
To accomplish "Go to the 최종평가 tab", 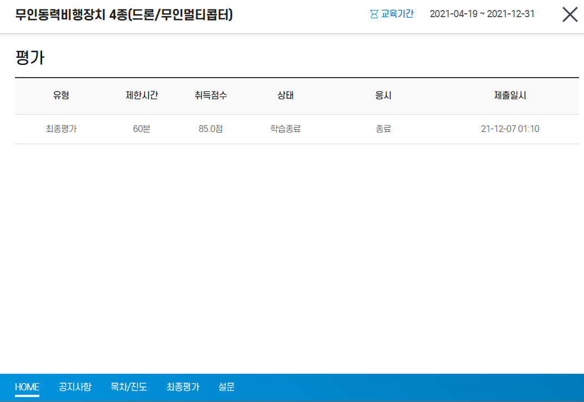I will click(183, 386).
